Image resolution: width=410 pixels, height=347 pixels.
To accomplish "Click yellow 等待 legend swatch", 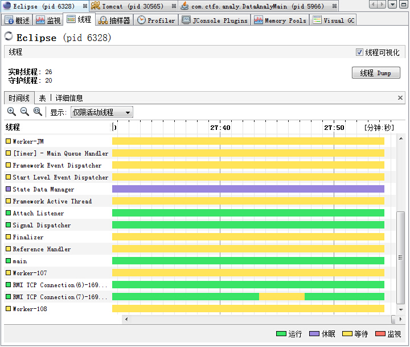I will click(x=347, y=334).
